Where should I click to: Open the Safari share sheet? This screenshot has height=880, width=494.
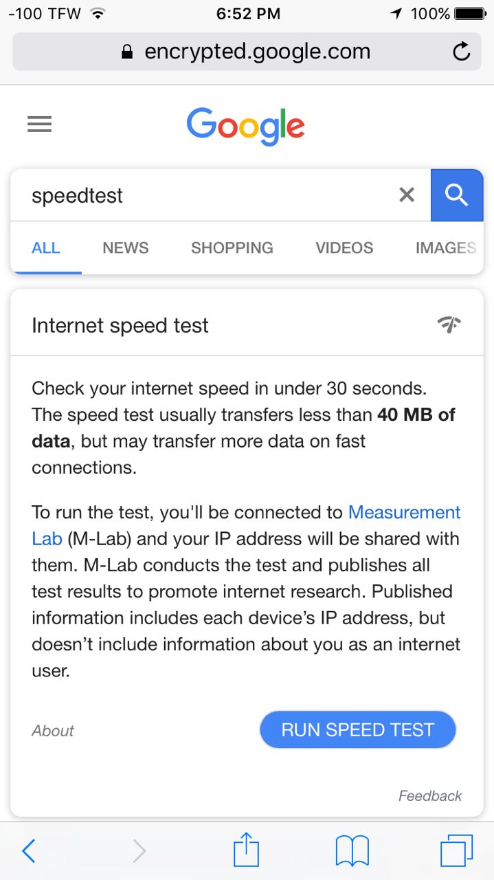(x=246, y=850)
